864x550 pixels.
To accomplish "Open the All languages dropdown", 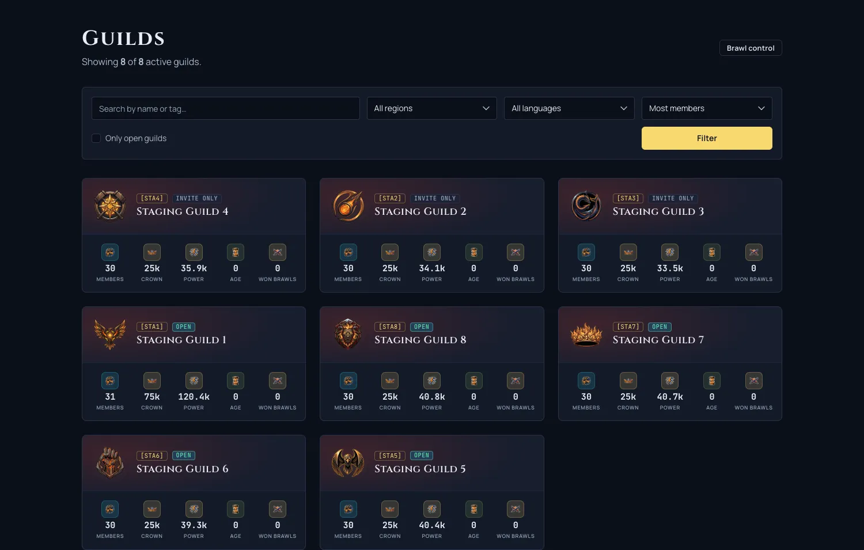I will pyautogui.click(x=569, y=108).
